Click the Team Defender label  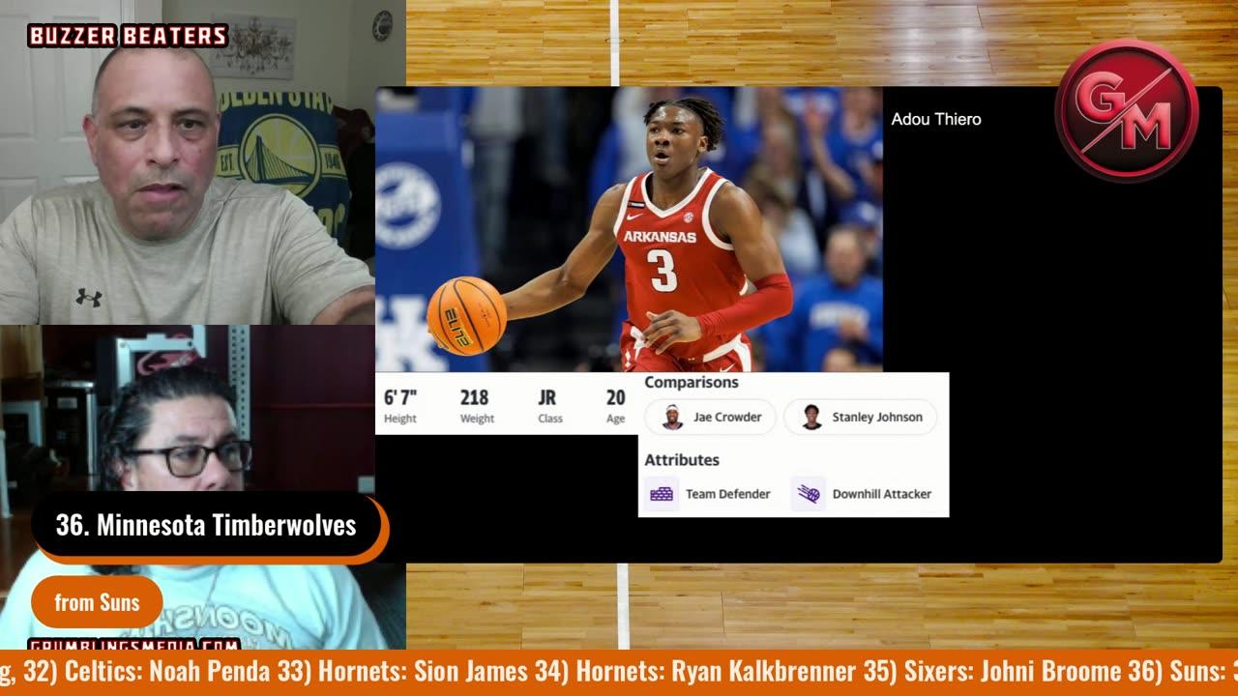728,494
